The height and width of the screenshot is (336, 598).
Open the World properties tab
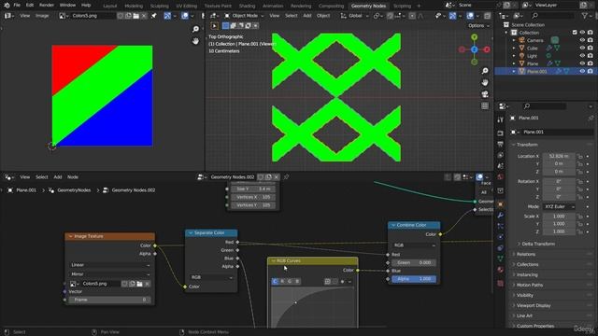click(501, 176)
